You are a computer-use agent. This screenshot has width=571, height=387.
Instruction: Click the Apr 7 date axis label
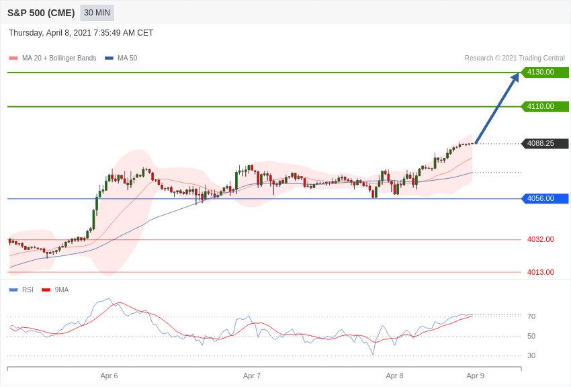pyautogui.click(x=252, y=376)
